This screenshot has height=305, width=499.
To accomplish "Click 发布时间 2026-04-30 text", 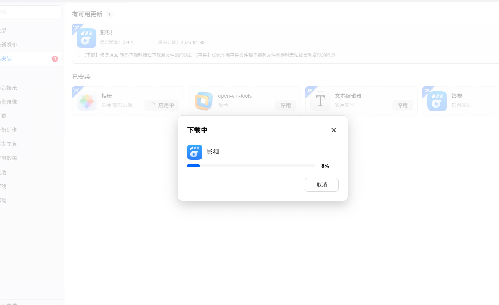I will (181, 43).
